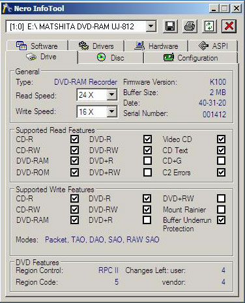
Task: Open the Drivers tab
Action: point(96,46)
